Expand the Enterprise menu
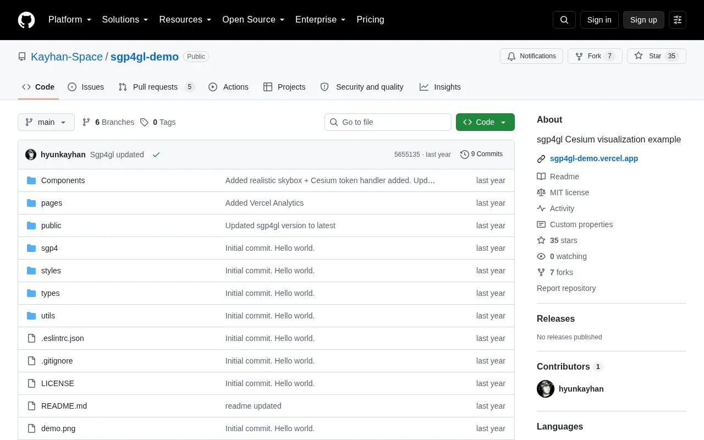704x440 pixels. point(320,20)
